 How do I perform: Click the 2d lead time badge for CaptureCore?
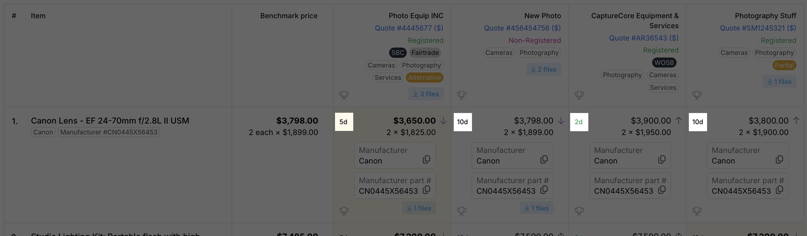[x=579, y=122]
